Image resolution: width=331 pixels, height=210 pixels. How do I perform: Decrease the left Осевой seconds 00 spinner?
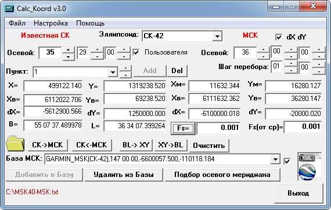[x=124, y=56]
